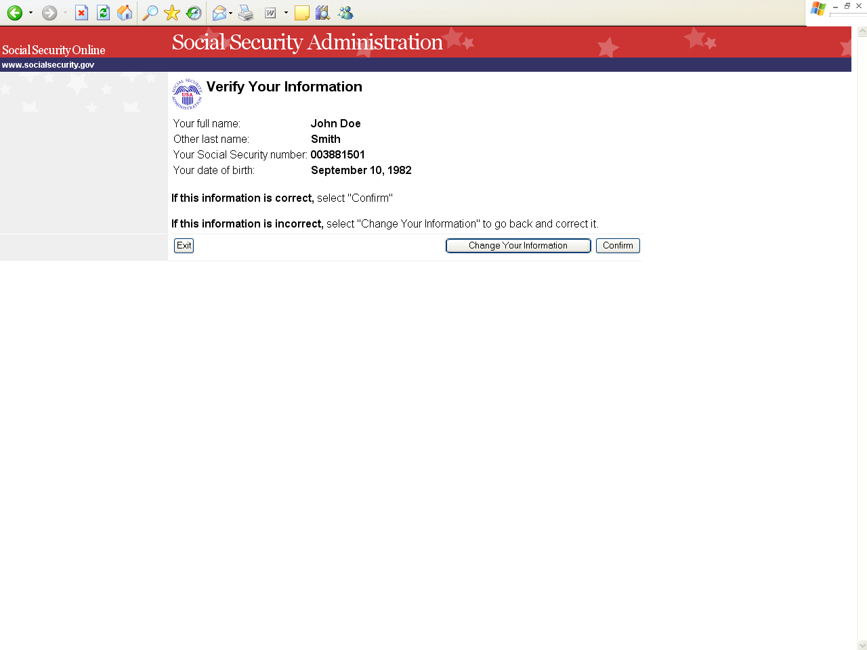
Task: Click the scrollbar down arrow
Action: click(862, 645)
